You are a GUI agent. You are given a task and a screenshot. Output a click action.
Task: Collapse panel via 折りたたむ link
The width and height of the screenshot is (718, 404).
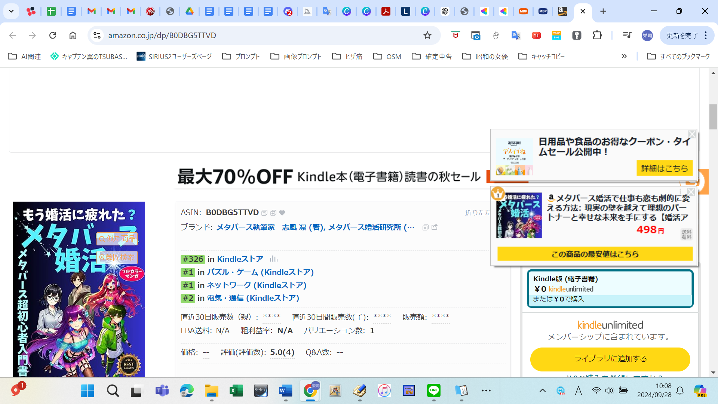pyautogui.click(x=478, y=212)
